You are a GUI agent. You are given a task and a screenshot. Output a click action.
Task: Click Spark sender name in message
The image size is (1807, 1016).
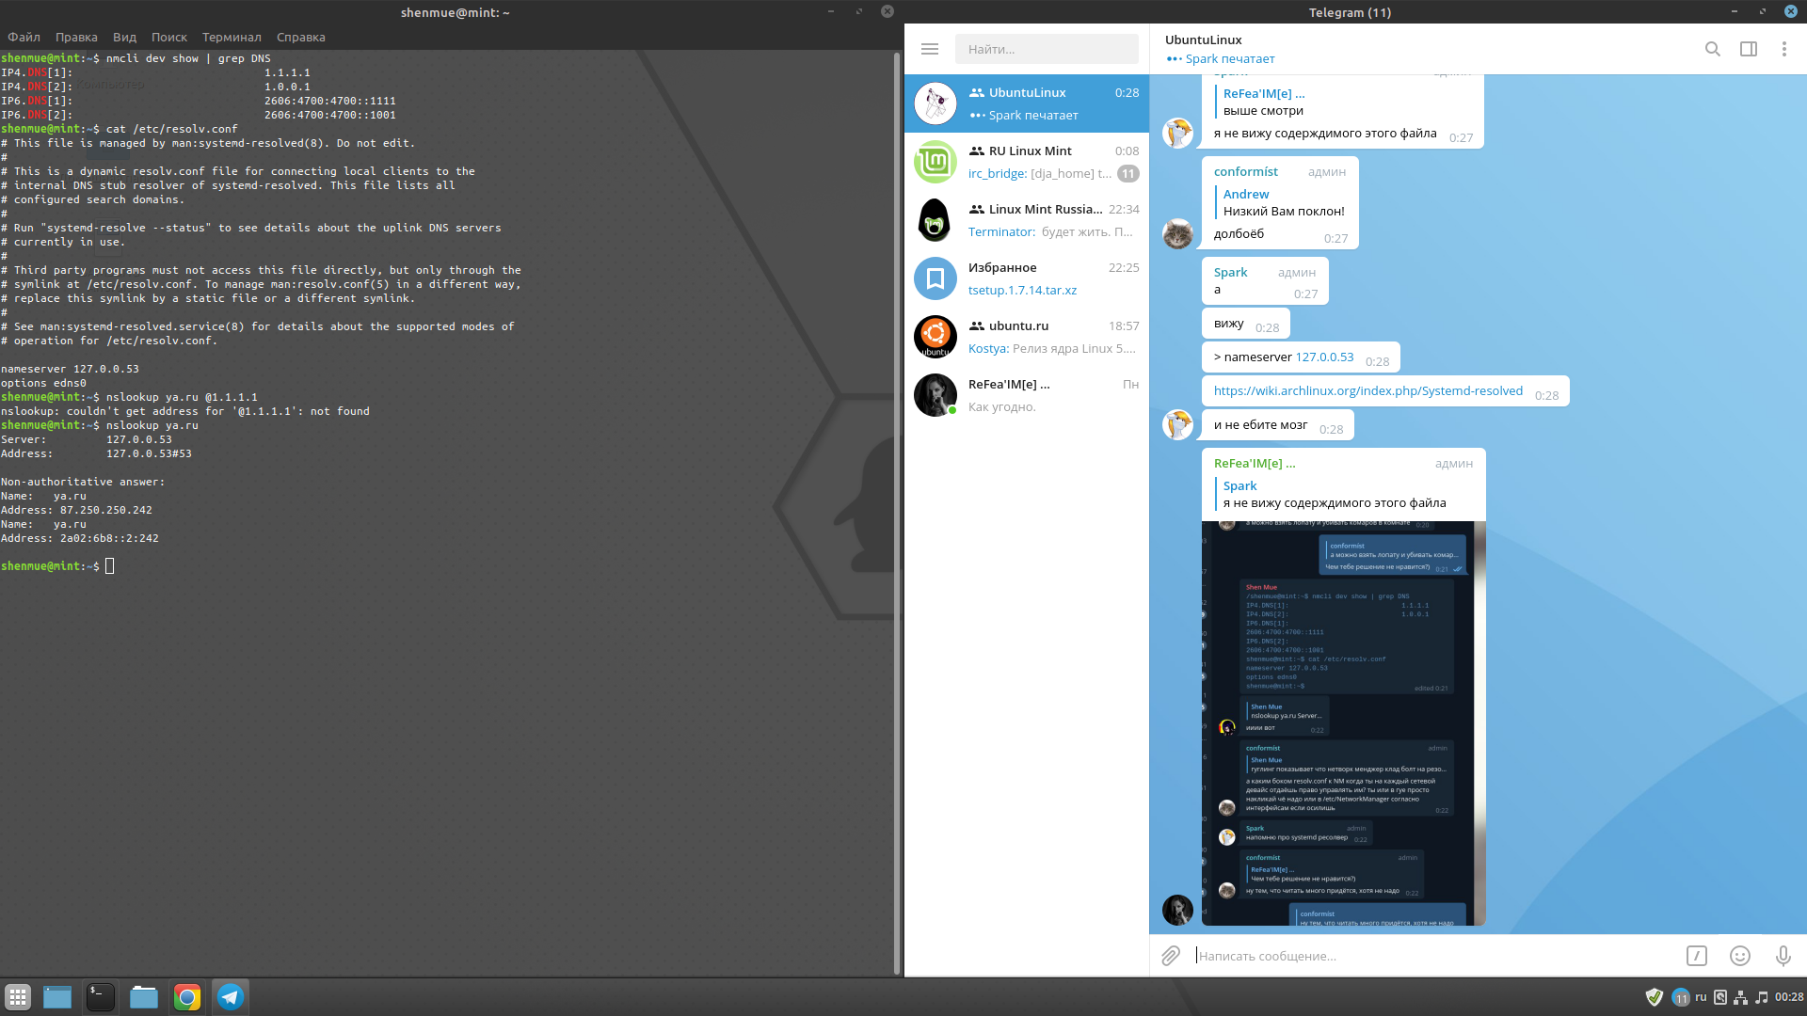[1230, 272]
